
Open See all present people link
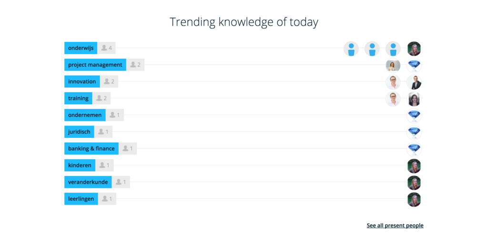[395, 225]
